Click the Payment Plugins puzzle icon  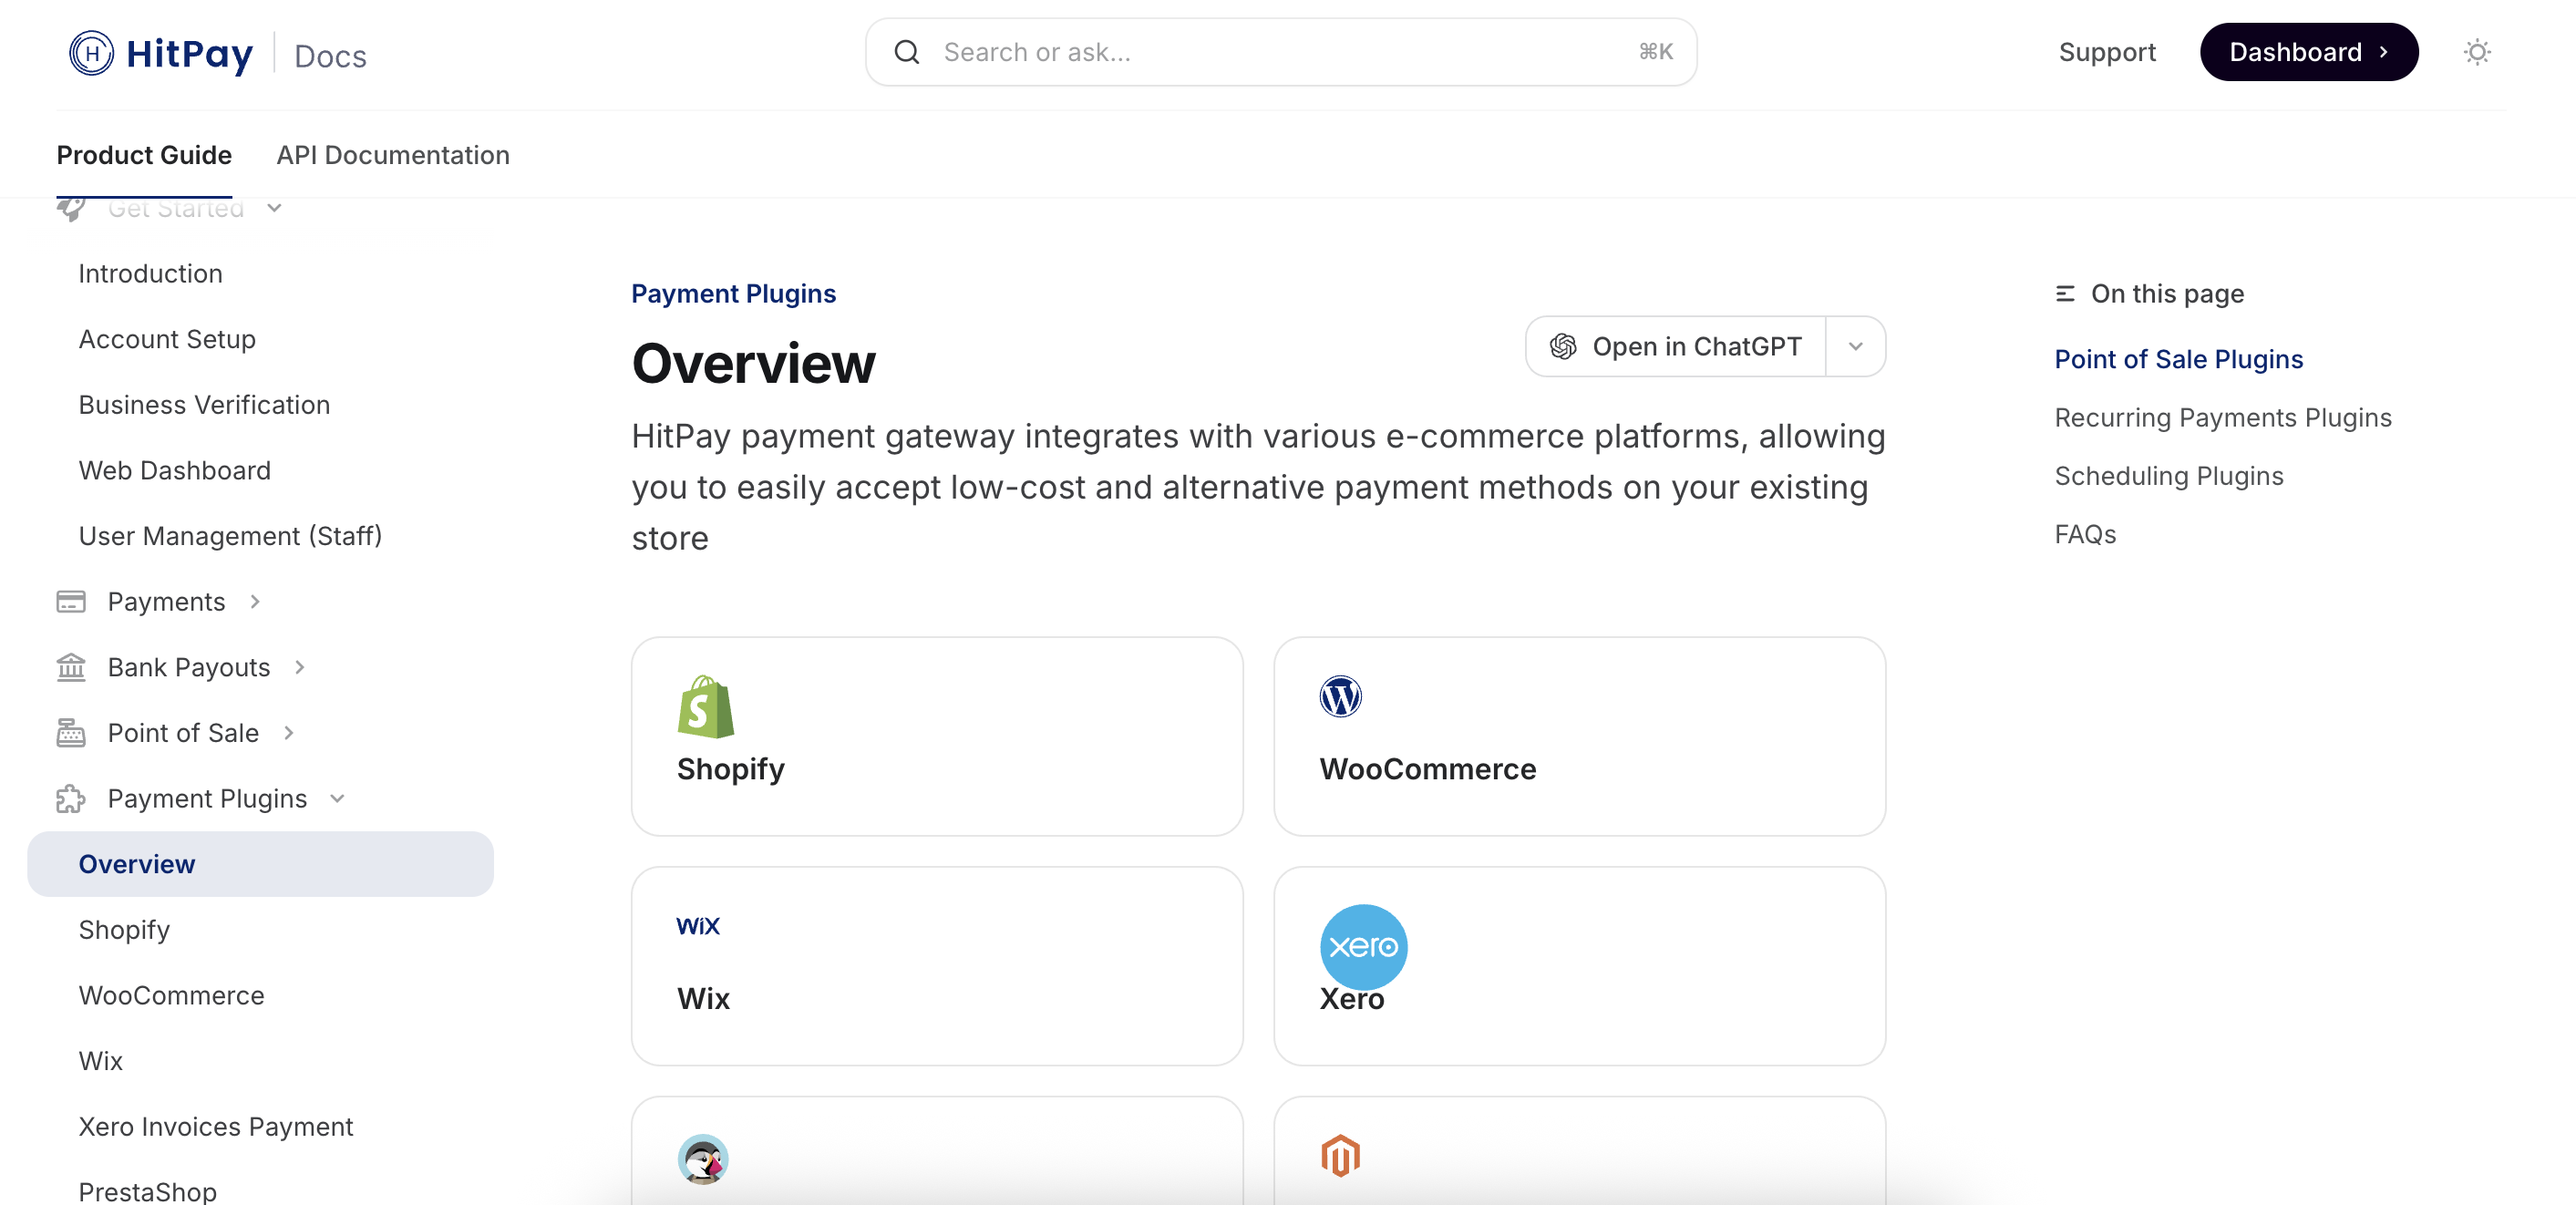[x=71, y=799]
